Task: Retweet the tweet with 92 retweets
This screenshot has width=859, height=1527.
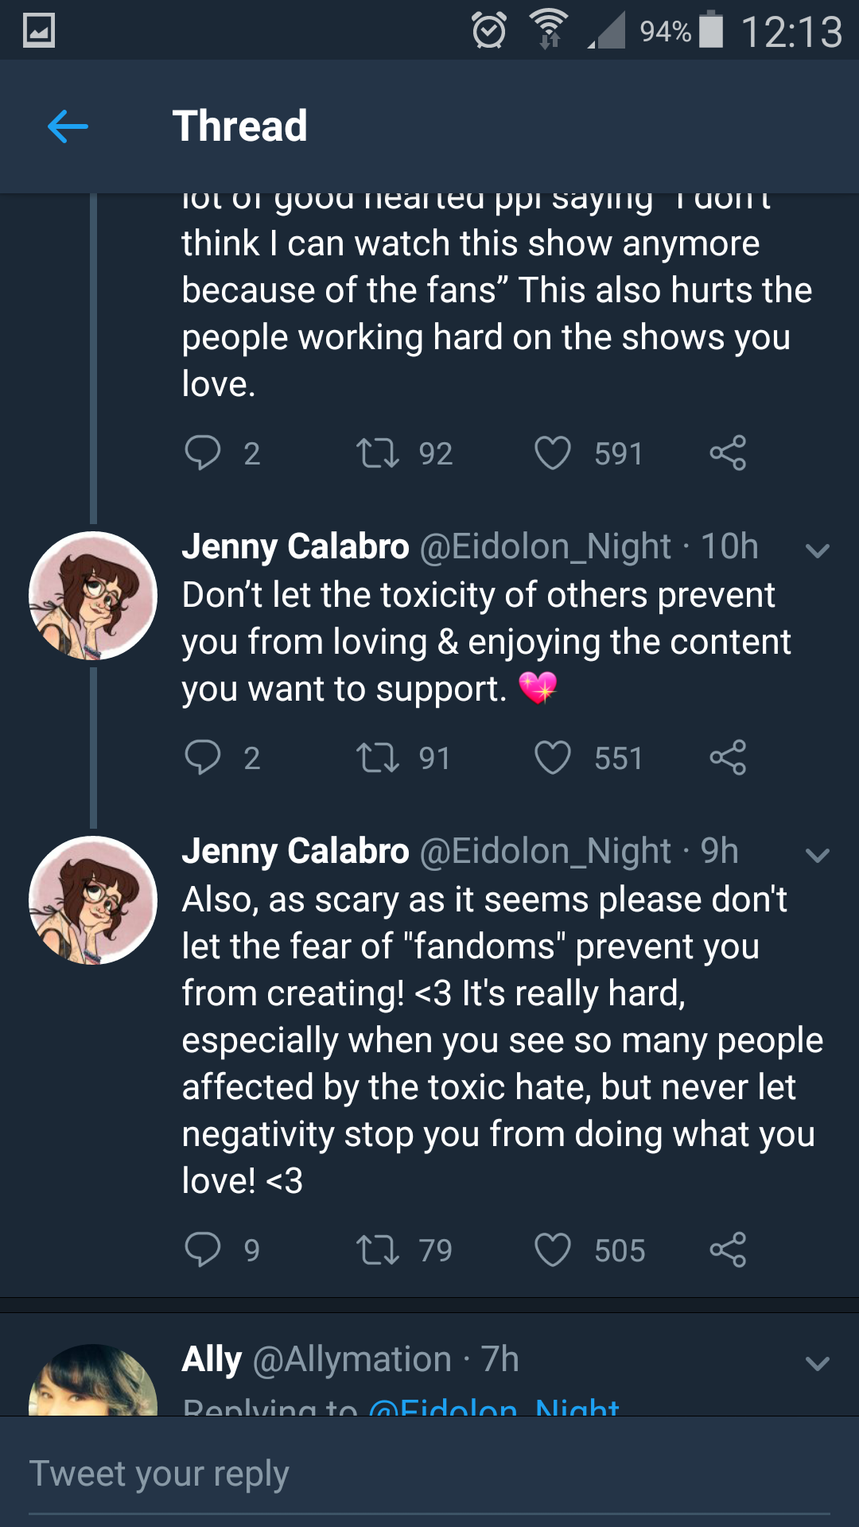Action: coord(378,453)
